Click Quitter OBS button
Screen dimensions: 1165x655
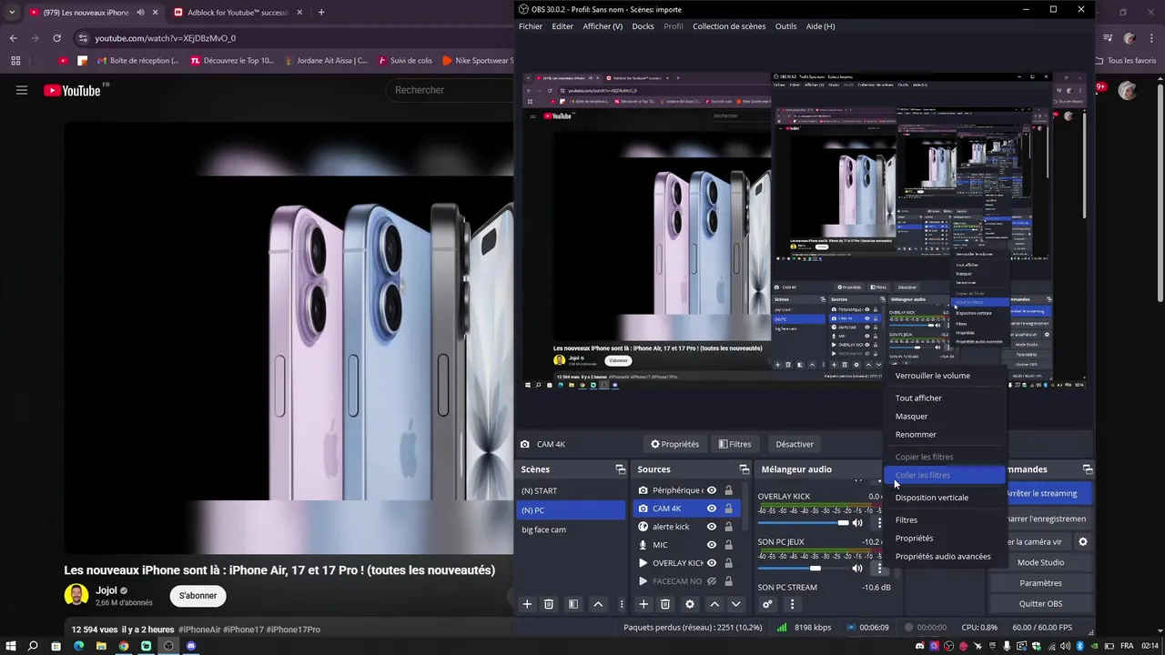[1040, 604]
